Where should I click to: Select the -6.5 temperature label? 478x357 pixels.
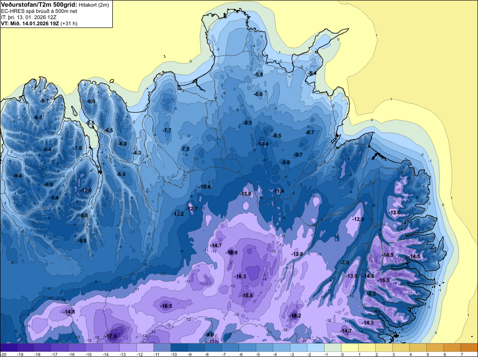(109, 131)
